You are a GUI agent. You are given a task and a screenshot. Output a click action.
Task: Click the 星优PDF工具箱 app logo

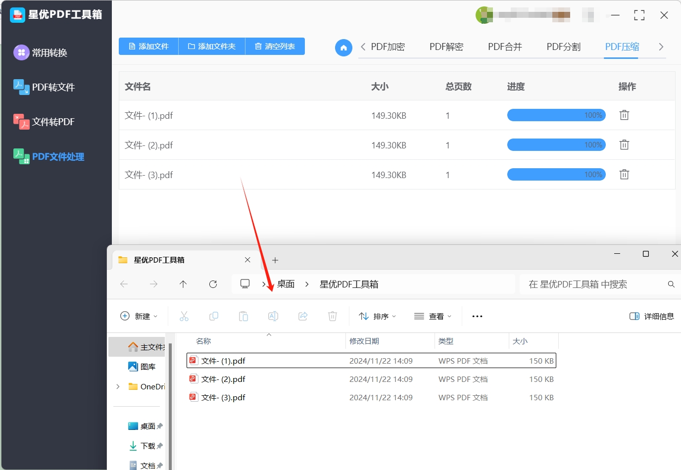coord(17,15)
